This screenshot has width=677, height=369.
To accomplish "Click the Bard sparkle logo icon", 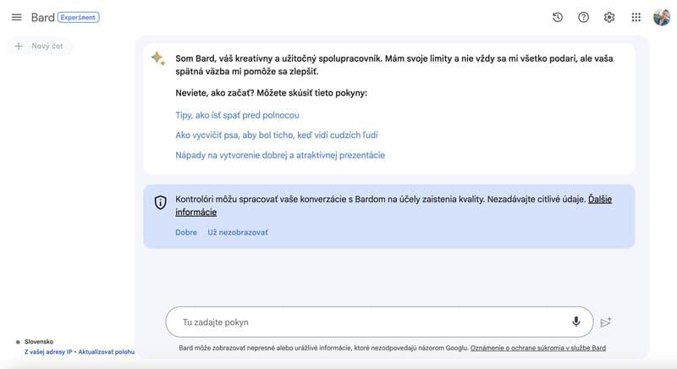I will point(158,58).
